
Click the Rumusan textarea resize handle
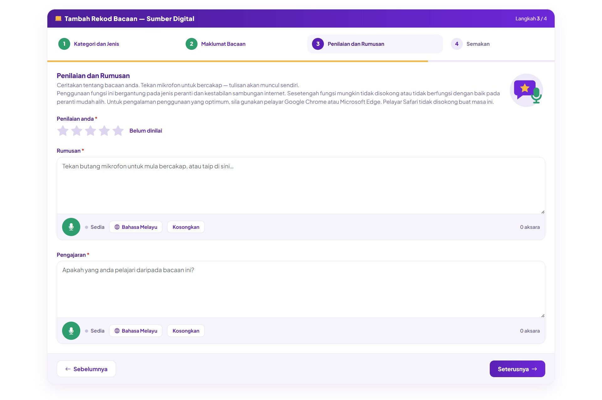pyautogui.click(x=543, y=212)
